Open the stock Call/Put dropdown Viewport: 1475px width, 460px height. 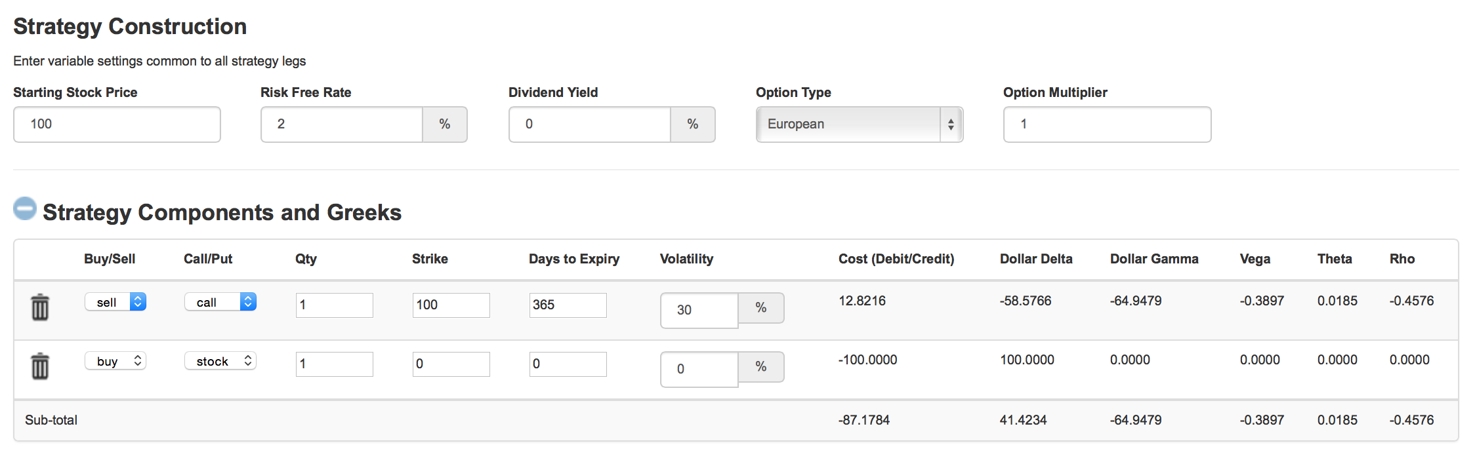pyautogui.click(x=220, y=361)
